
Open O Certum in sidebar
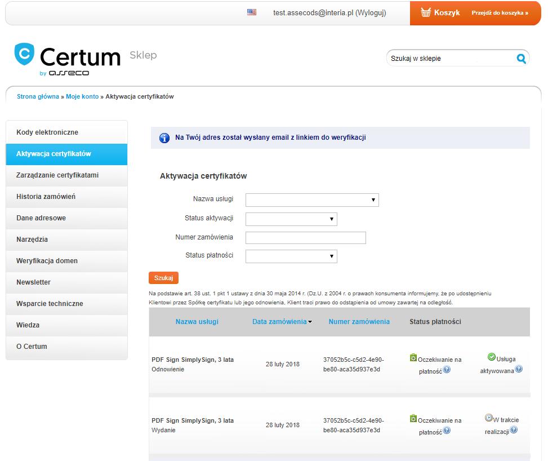pyautogui.click(x=66, y=347)
